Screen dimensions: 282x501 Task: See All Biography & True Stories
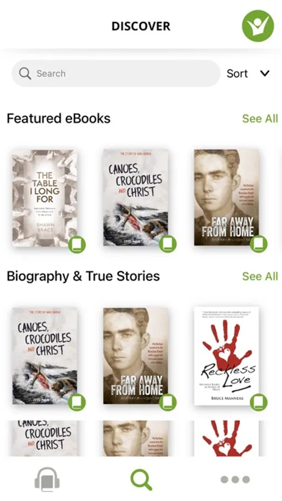tap(260, 276)
